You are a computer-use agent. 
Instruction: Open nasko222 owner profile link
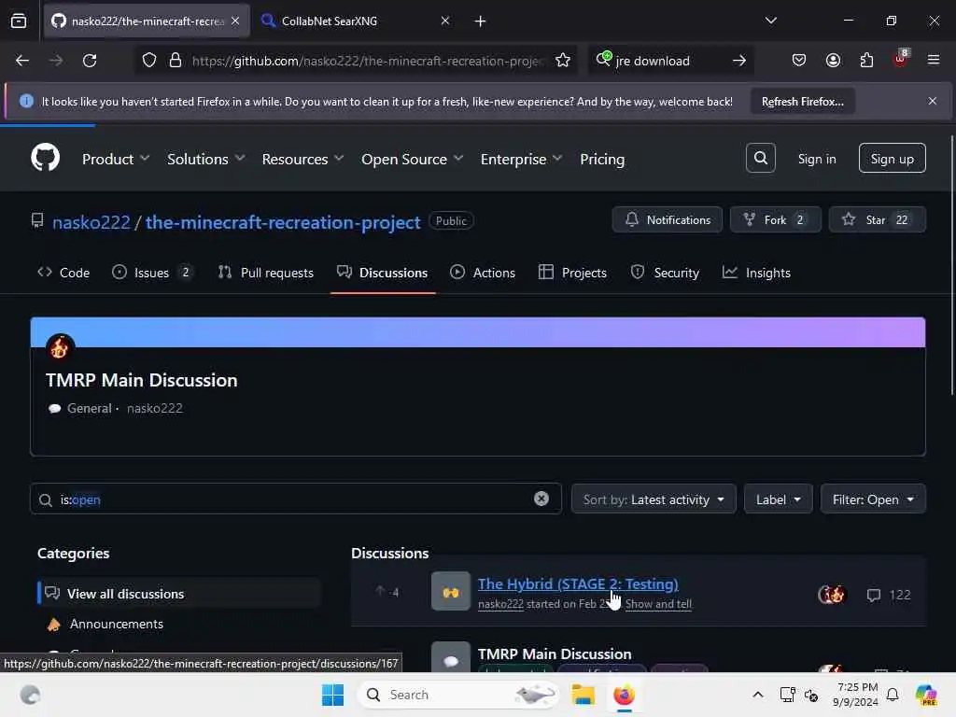91,222
